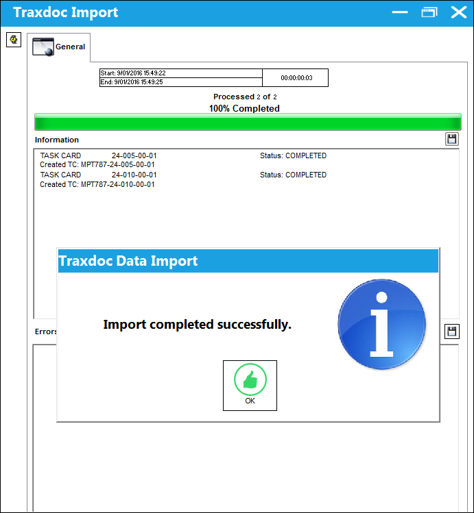
Task: Save the Information log with the floppy icon
Action: pyautogui.click(x=452, y=139)
